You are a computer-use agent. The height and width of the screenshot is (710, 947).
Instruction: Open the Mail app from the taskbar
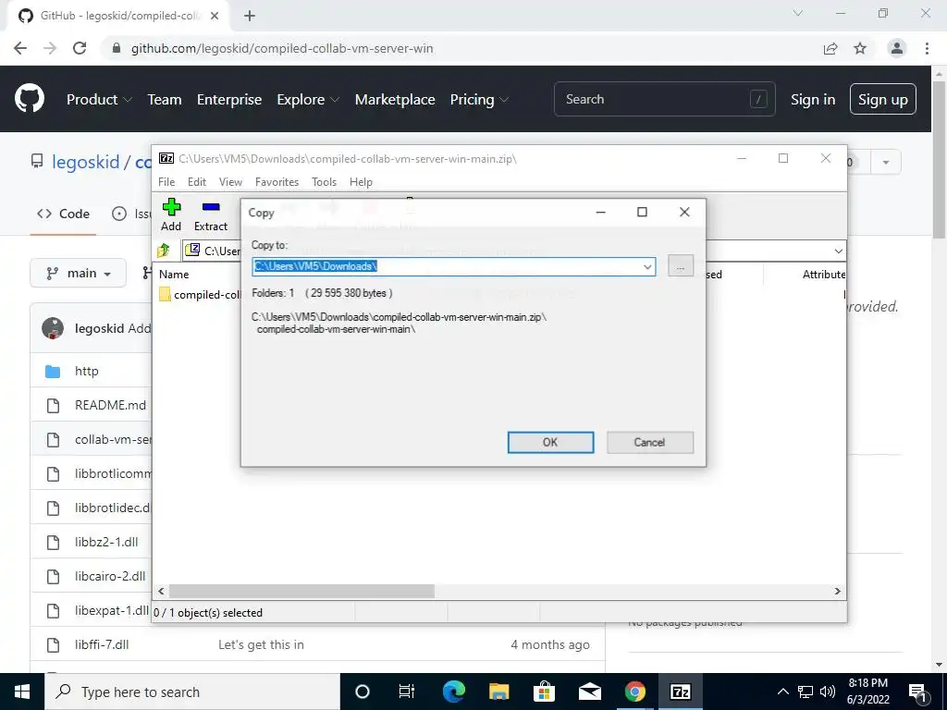coord(589,692)
